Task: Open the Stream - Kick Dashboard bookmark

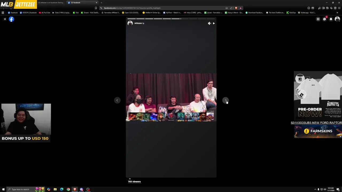Action: click(90, 13)
